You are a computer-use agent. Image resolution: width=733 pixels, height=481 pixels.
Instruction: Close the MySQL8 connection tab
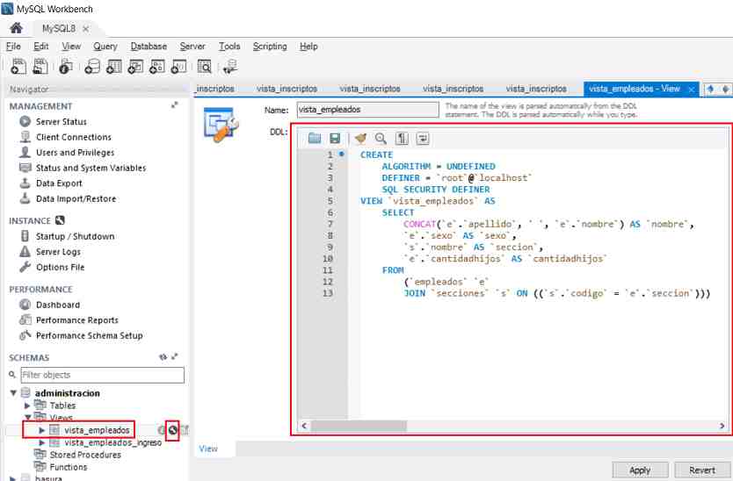point(85,28)
